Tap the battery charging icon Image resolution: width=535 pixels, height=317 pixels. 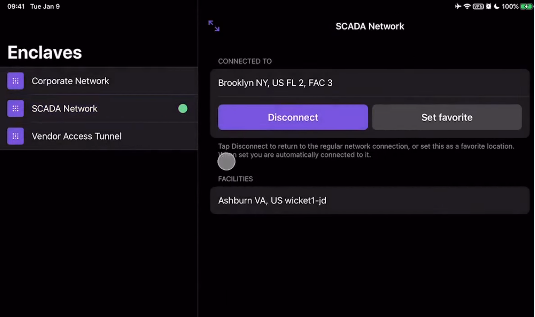point(526,6)
